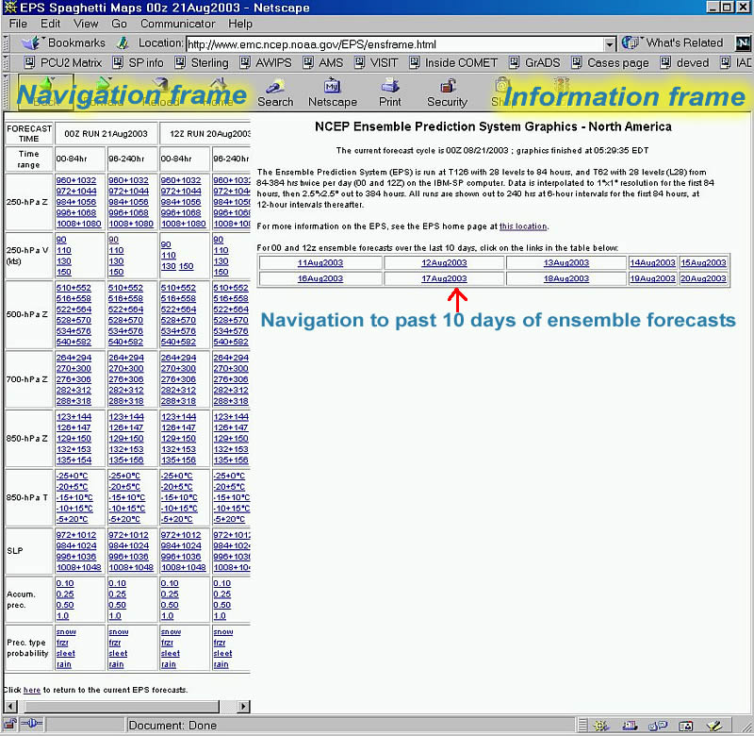Click the component bar grip handle
The height and width of the screenshot is (736, 754).
point(582,726)
